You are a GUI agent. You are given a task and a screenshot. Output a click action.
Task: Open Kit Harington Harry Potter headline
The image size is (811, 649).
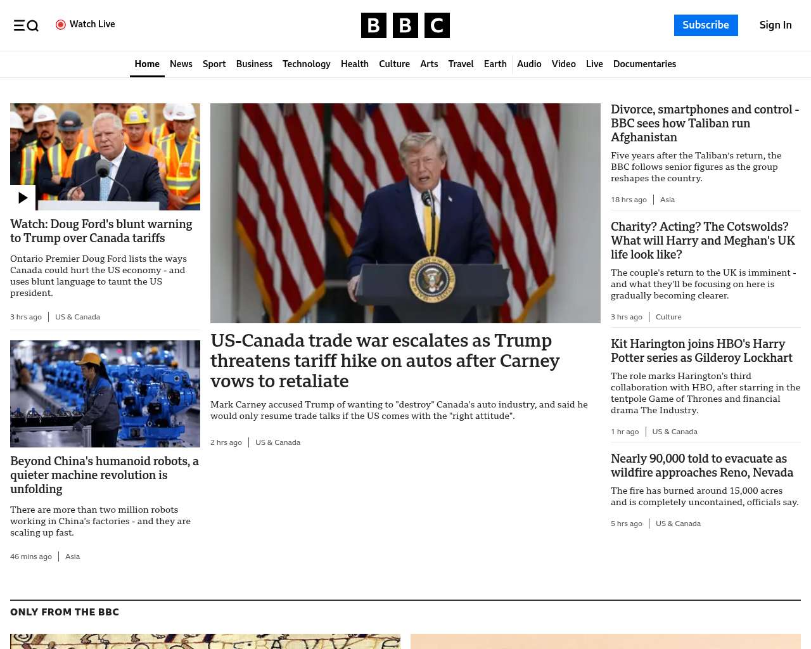701,350
